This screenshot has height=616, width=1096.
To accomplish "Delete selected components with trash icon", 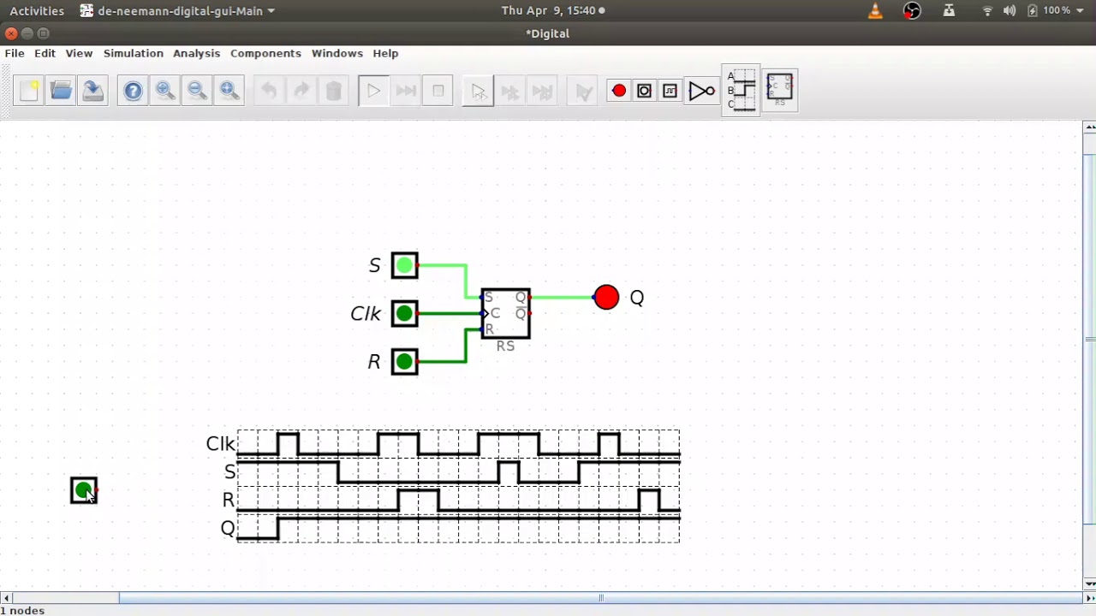I will (x=334, y=91).
